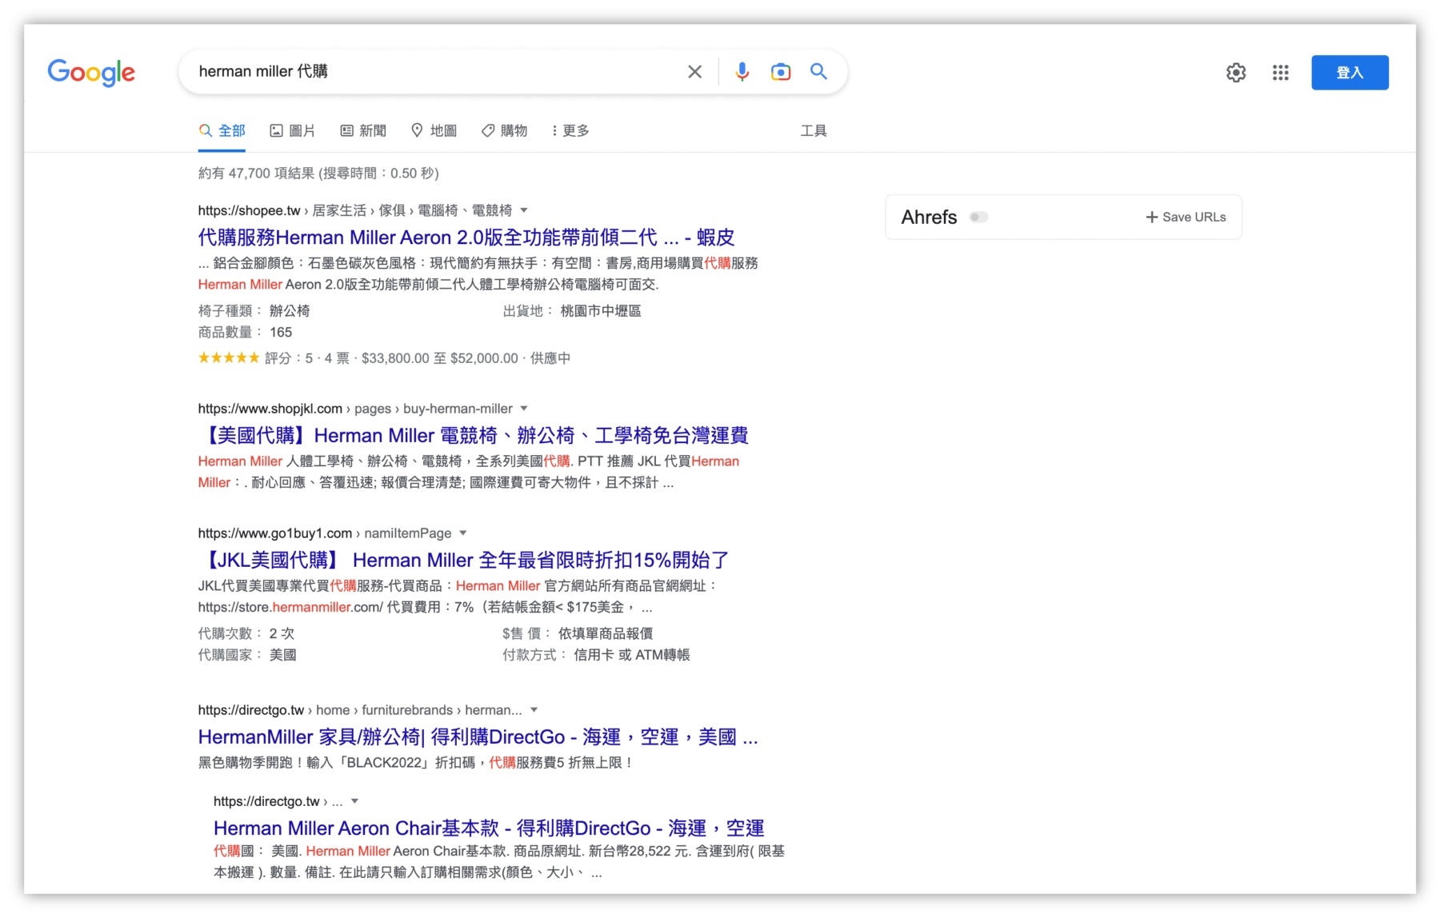1440x918 pixels.
Task: Toggle the Ahrefs extension switch
Action: (x=978, y=217)
